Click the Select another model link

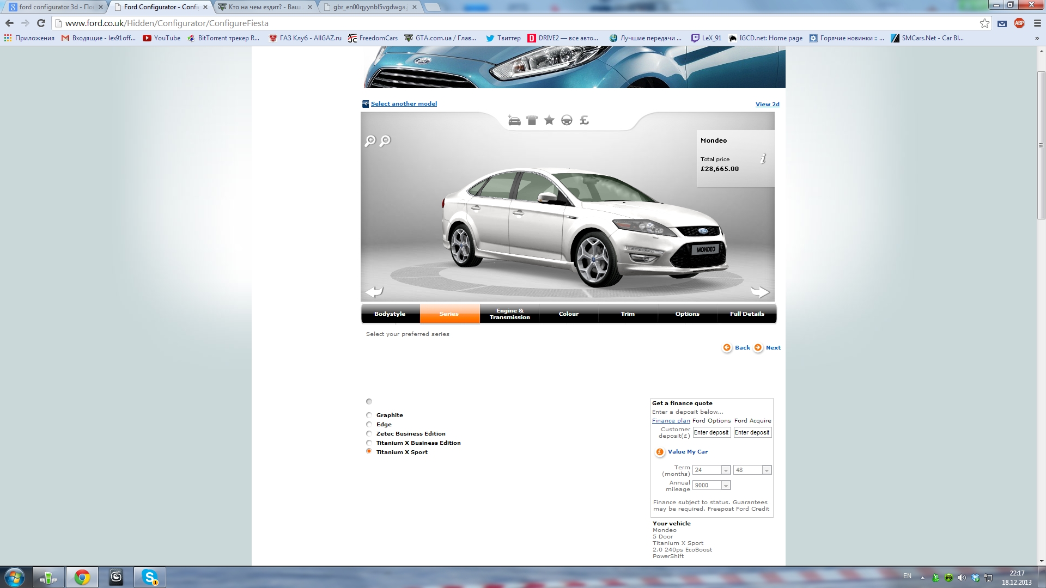[x=404, y=104]
